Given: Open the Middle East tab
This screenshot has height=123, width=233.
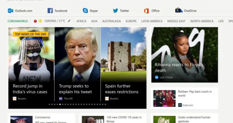Looking at the screenshot, I should [176, 21].
